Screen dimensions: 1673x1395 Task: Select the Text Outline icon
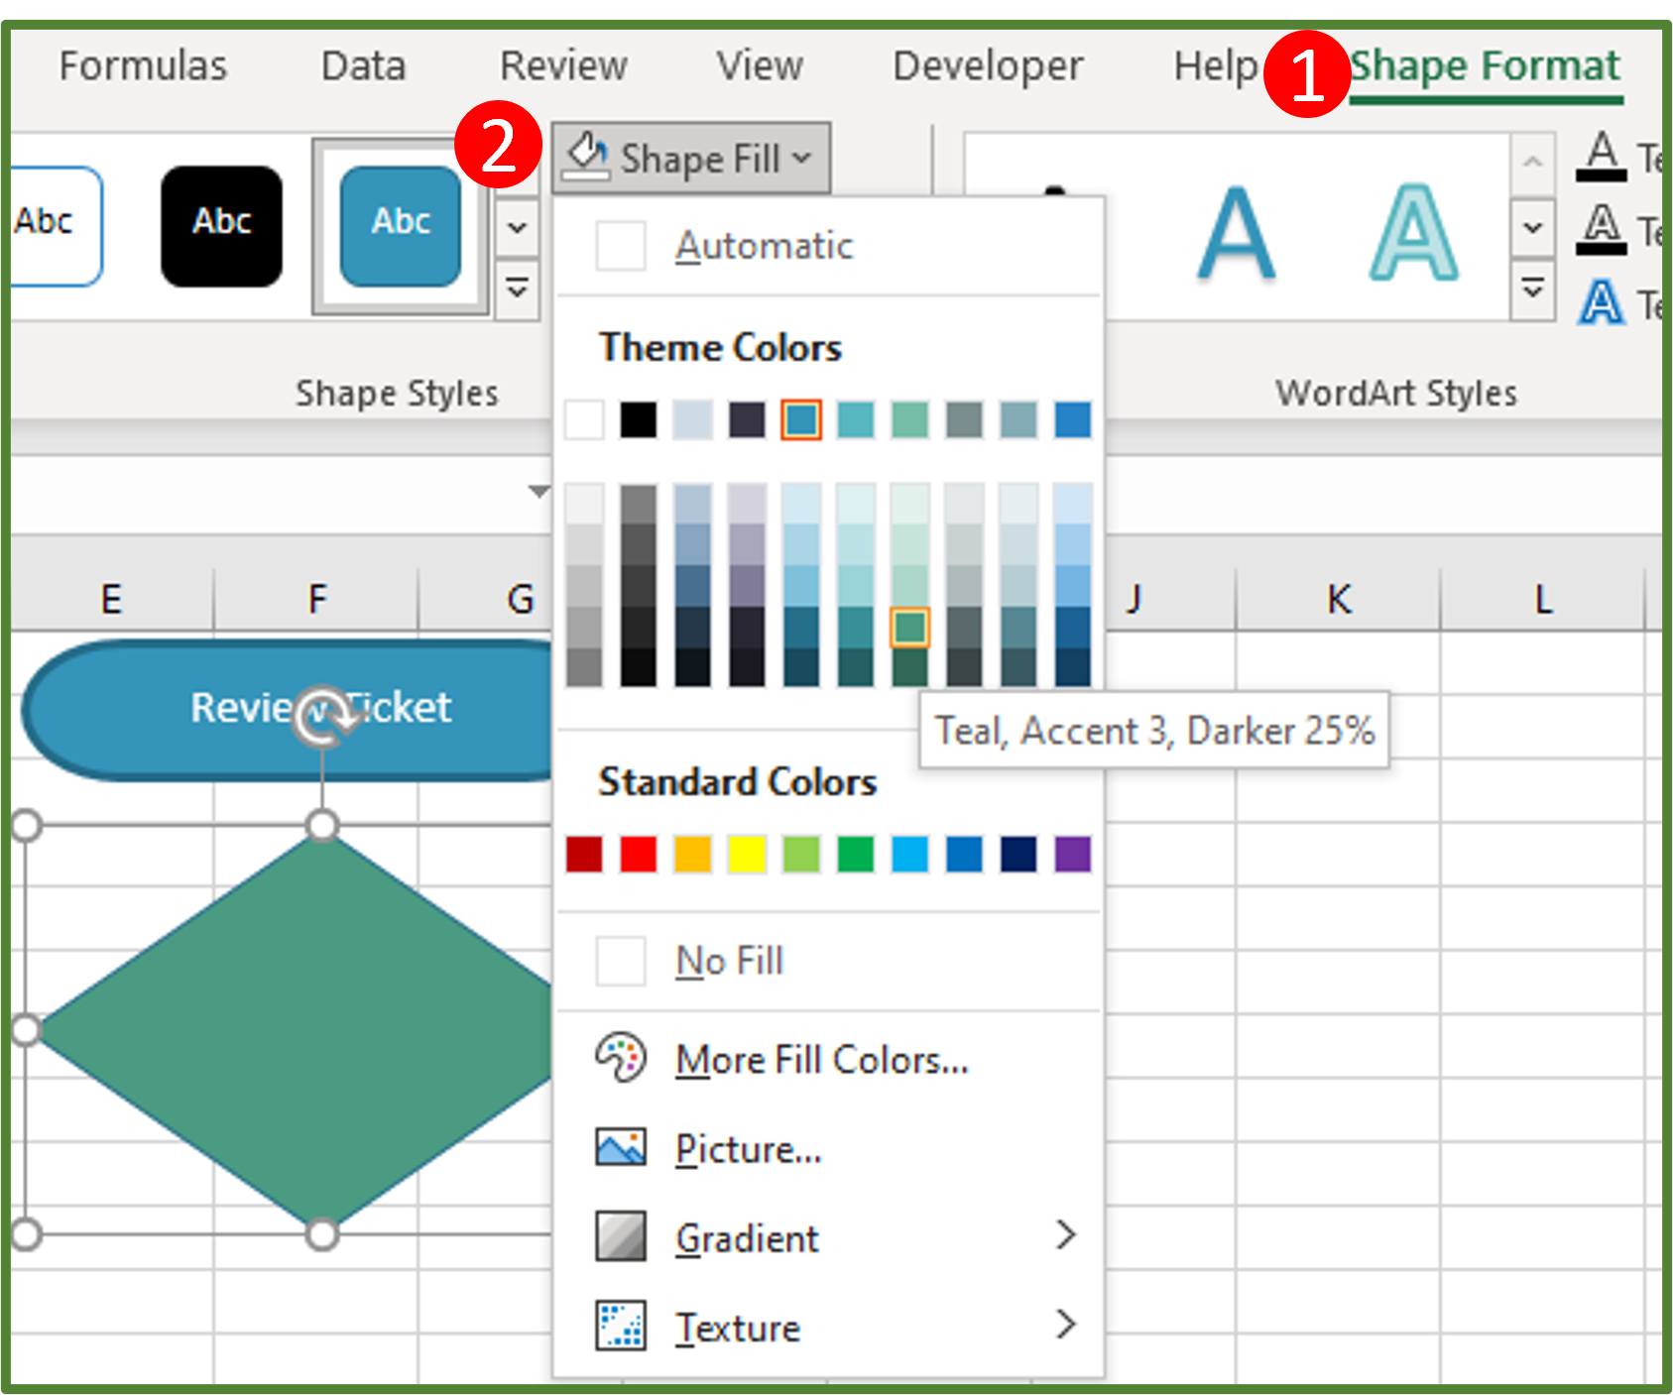(x=1603, y=227)
